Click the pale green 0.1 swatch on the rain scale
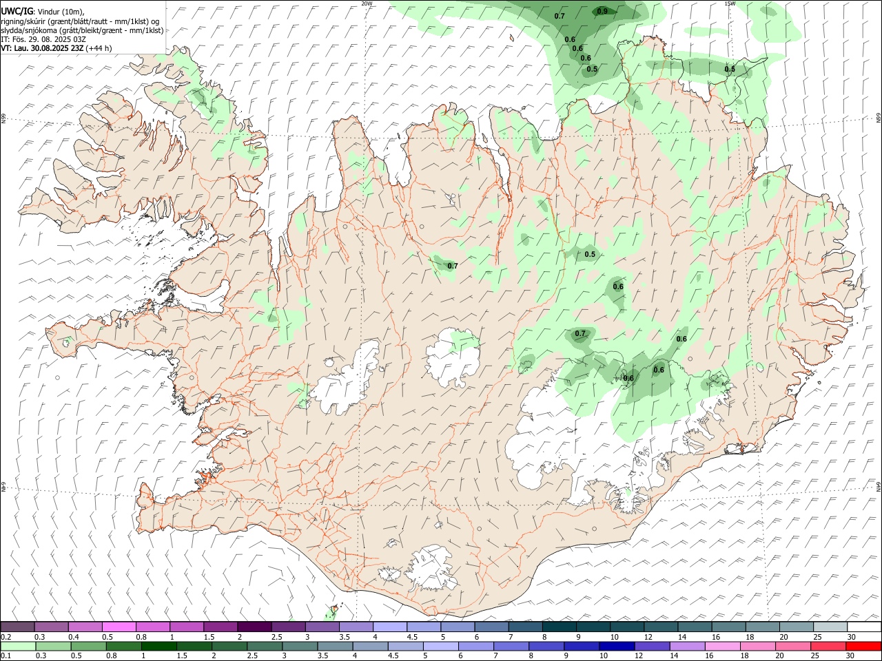 17,646
